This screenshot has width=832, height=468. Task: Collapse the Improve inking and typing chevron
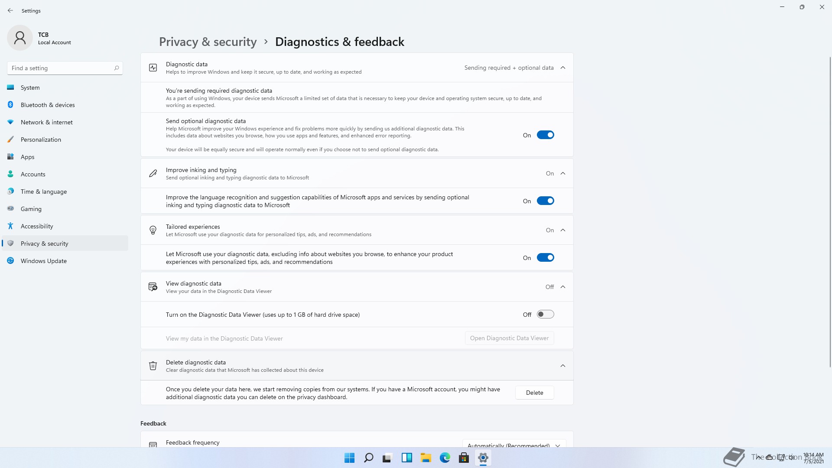[563, 173]
